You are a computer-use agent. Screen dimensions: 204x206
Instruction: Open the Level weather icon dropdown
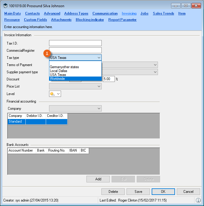coord(55,94)
